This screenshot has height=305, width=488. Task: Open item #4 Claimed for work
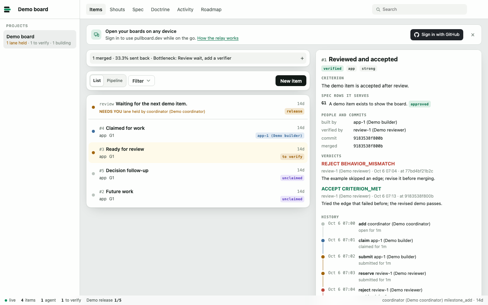pos(198,131)
